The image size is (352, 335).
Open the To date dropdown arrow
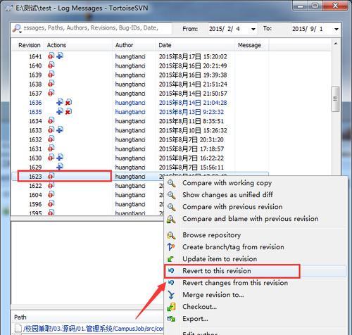[x=337, y=29]
